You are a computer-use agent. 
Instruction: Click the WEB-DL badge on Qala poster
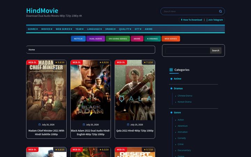coord(121,62)
